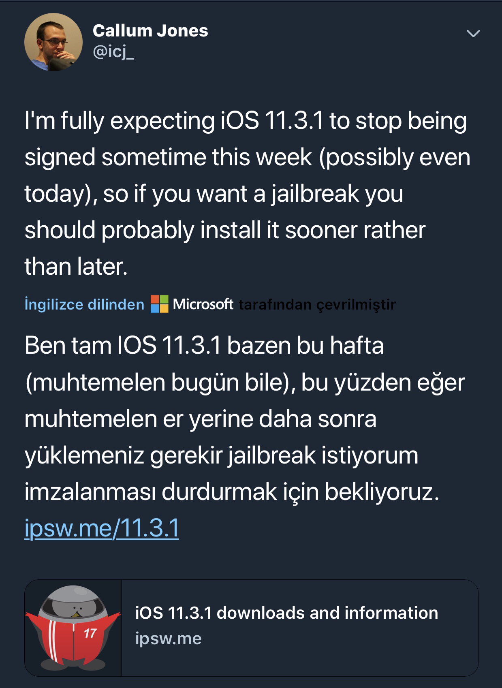Open the @icj_ handle
Viewport: 502px width, 688px height.
click(x=113, y=52)
